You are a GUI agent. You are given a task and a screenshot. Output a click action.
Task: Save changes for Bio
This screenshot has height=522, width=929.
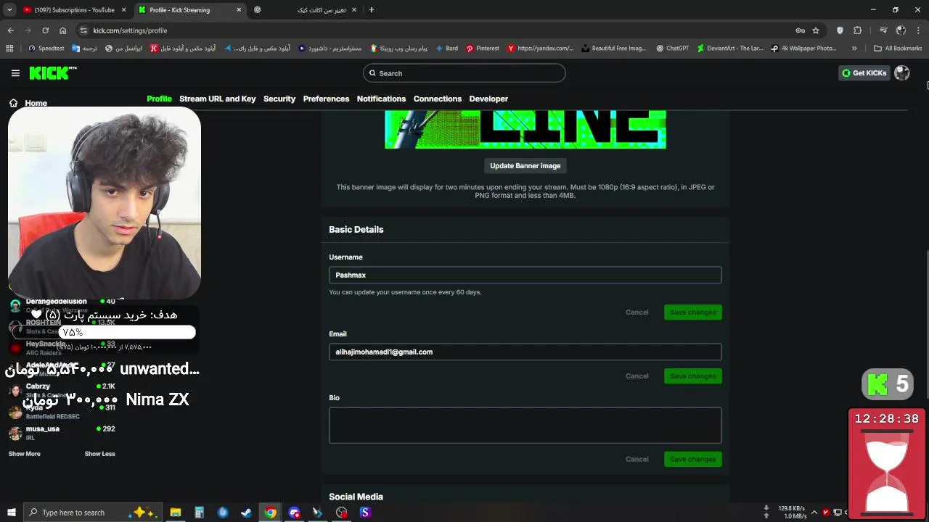pos(693,459)
